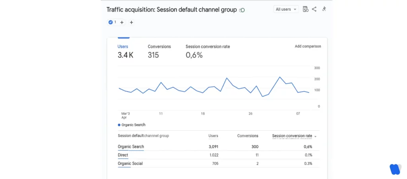Click the report title Traffic acquisition
407x179 pixels.
tap(172, 10)
